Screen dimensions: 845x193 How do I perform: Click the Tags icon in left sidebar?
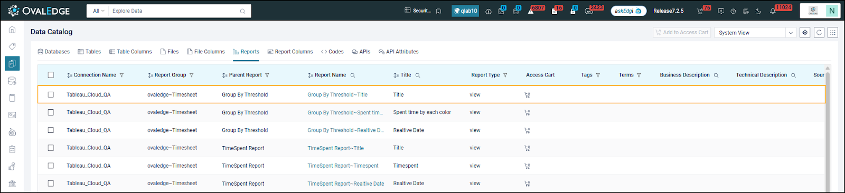12,46
